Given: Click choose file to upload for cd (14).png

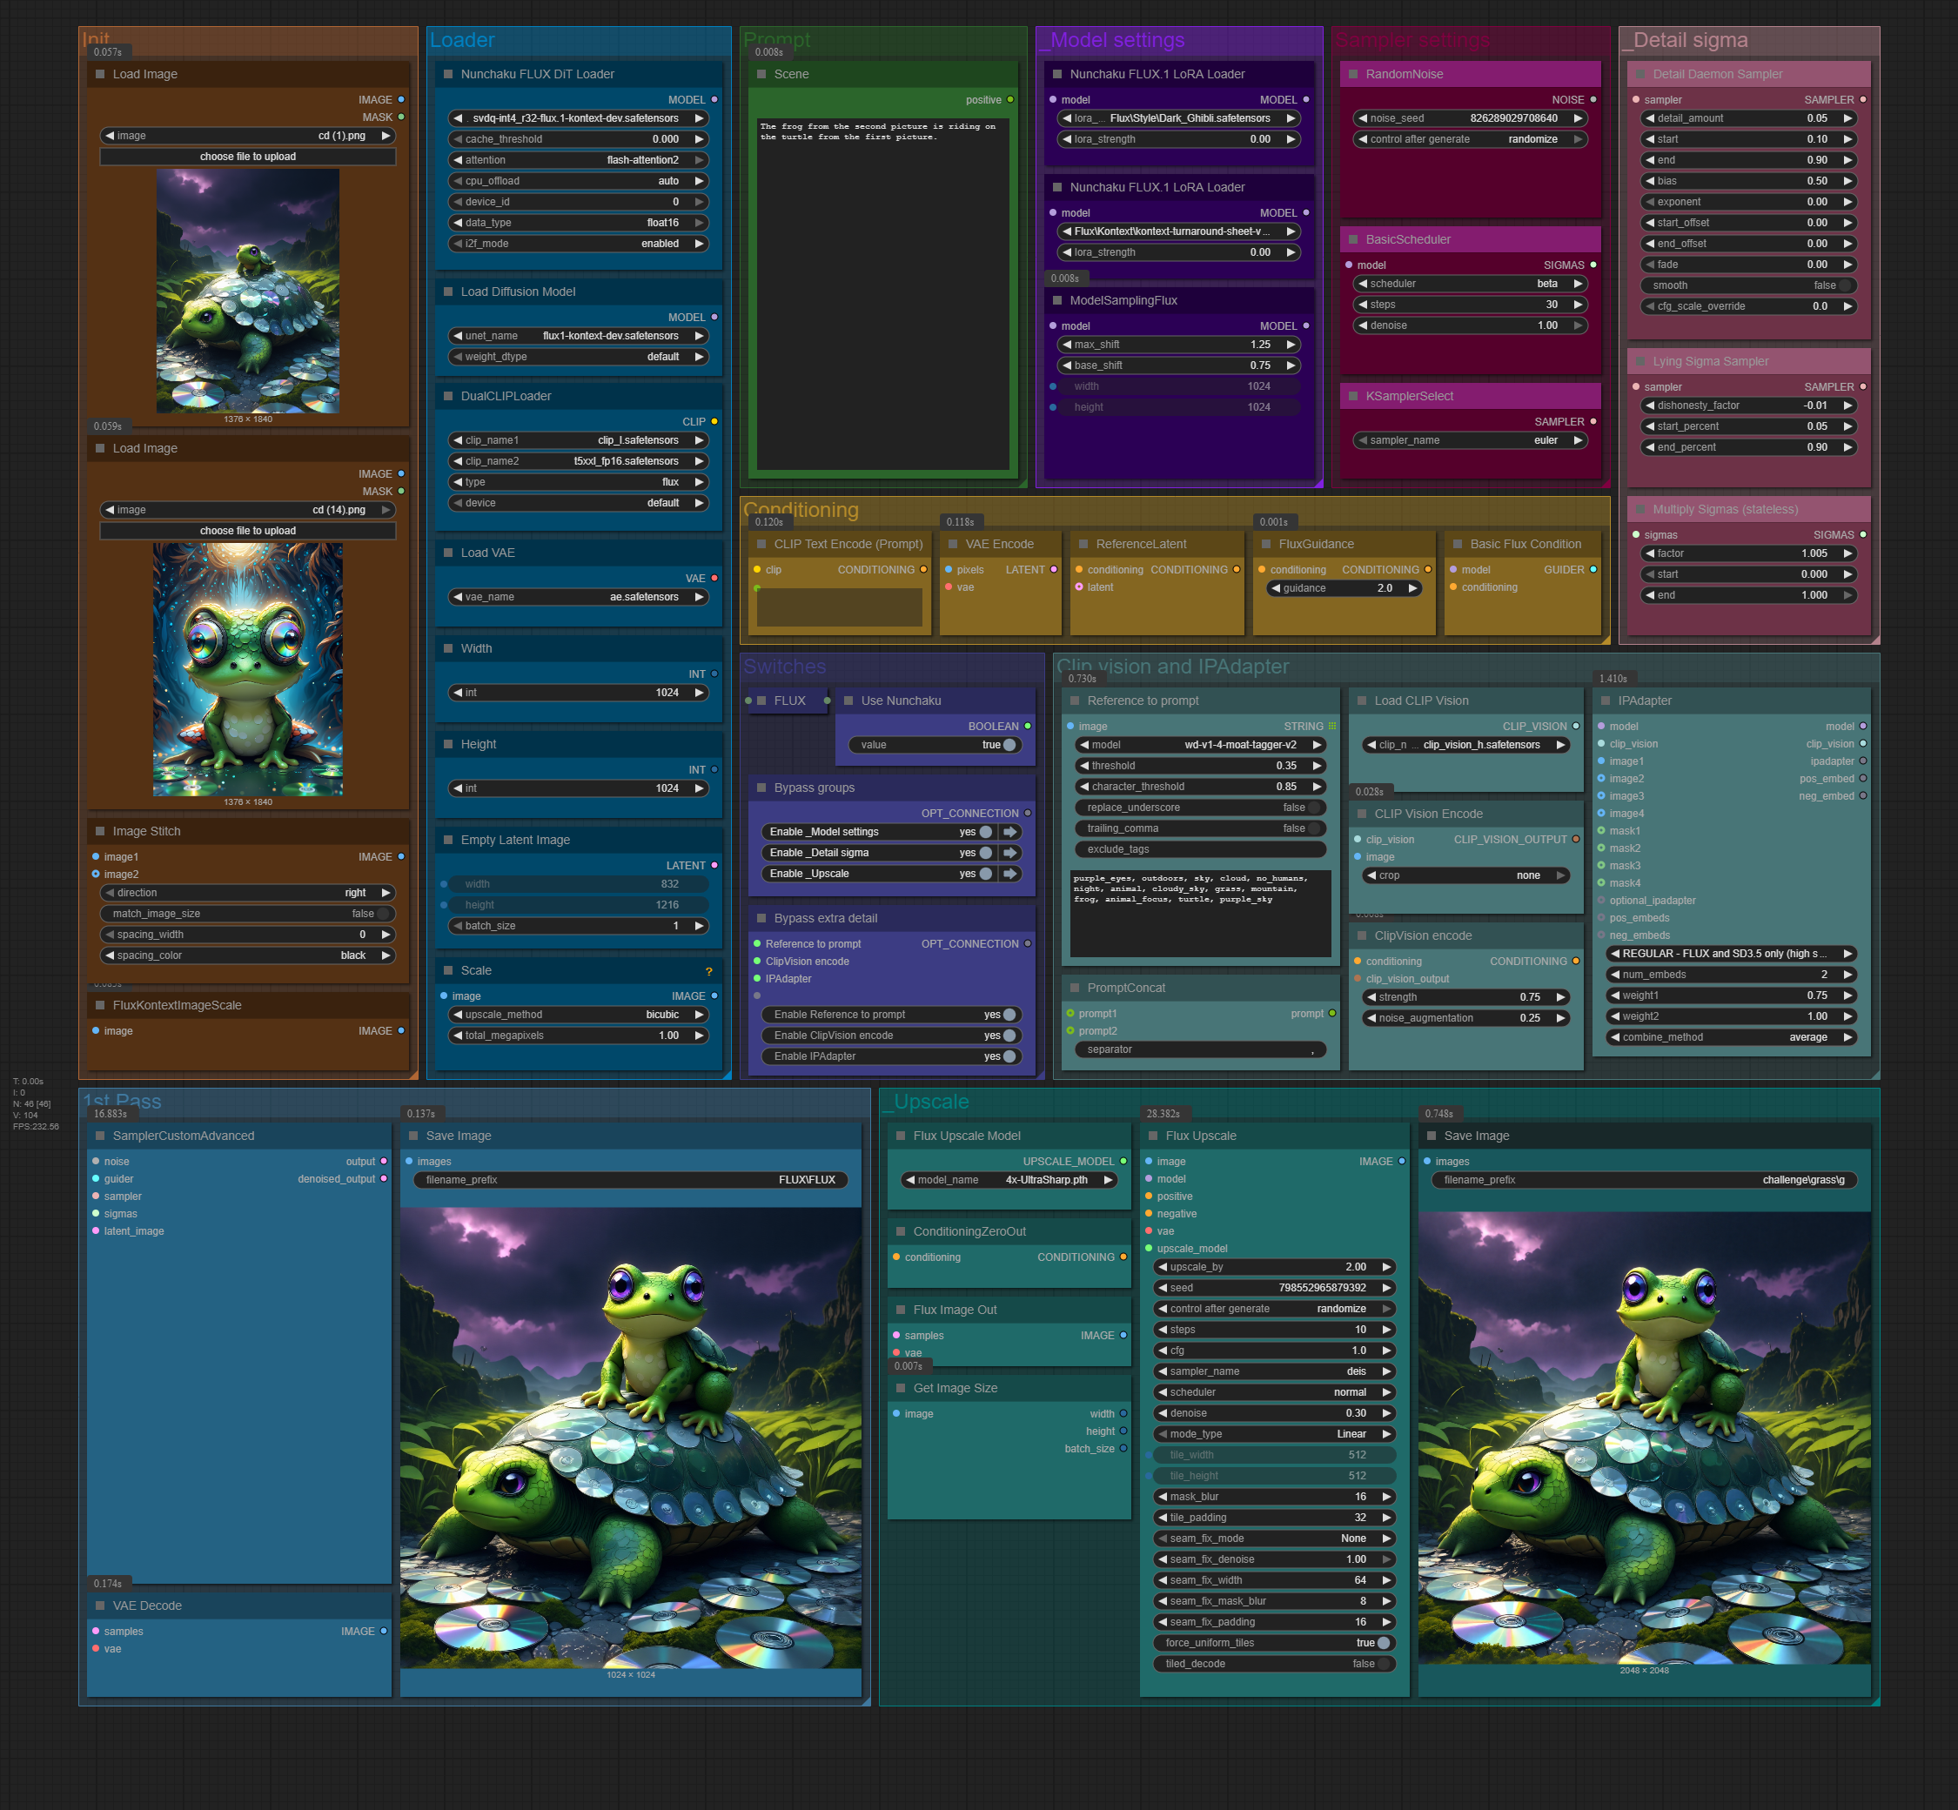Looking at the screenshot, I should pos(248,531).
